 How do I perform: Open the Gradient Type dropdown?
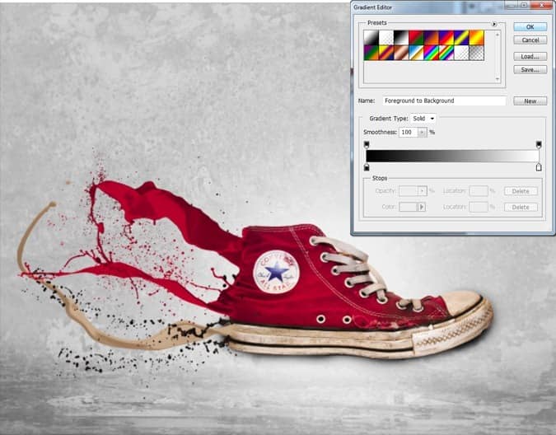423,119
